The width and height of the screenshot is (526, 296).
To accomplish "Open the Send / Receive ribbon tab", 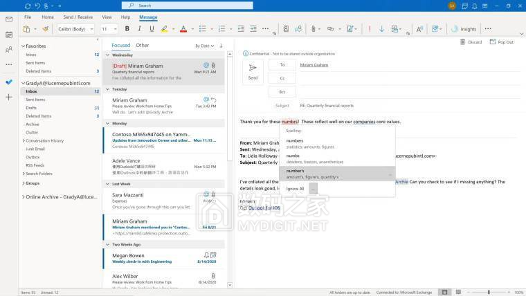I will pos(78,17).
